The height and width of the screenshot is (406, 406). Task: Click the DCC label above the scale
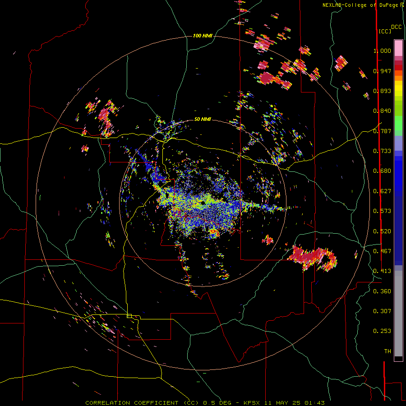(x=396, y=27)
